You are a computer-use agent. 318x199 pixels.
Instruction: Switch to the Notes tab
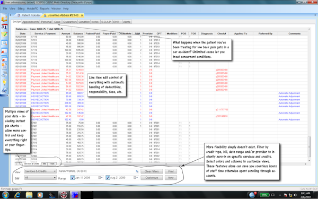point(95,22)
